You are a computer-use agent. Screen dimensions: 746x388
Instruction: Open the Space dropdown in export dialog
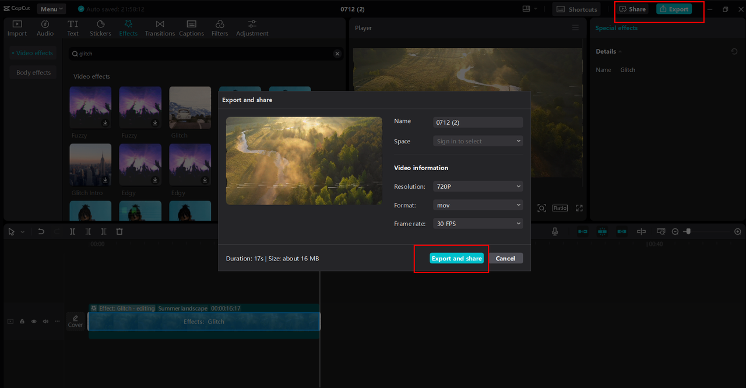click(x=478, y=141)
